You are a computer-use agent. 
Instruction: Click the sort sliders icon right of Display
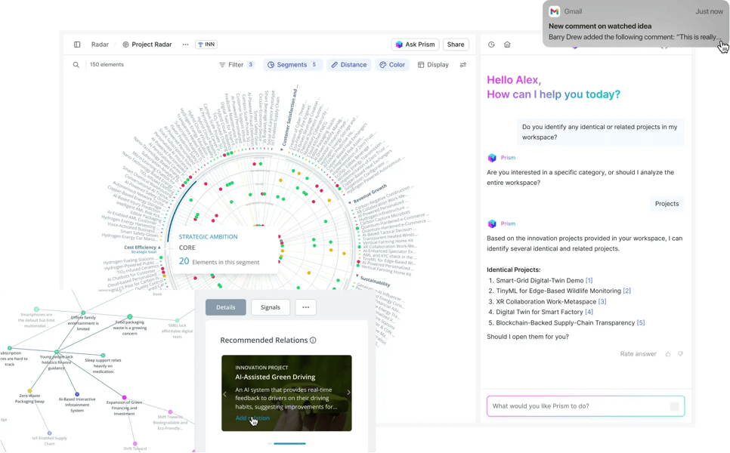[463, 64]
